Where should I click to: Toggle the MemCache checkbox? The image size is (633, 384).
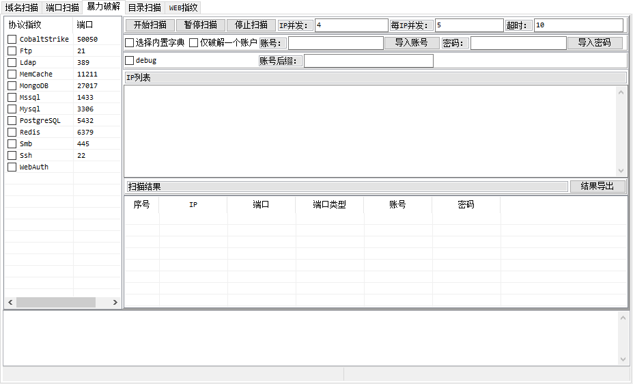pos(12,74)
